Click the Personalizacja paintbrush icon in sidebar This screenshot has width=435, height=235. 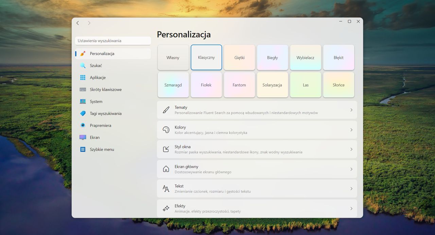click(83, 54)
